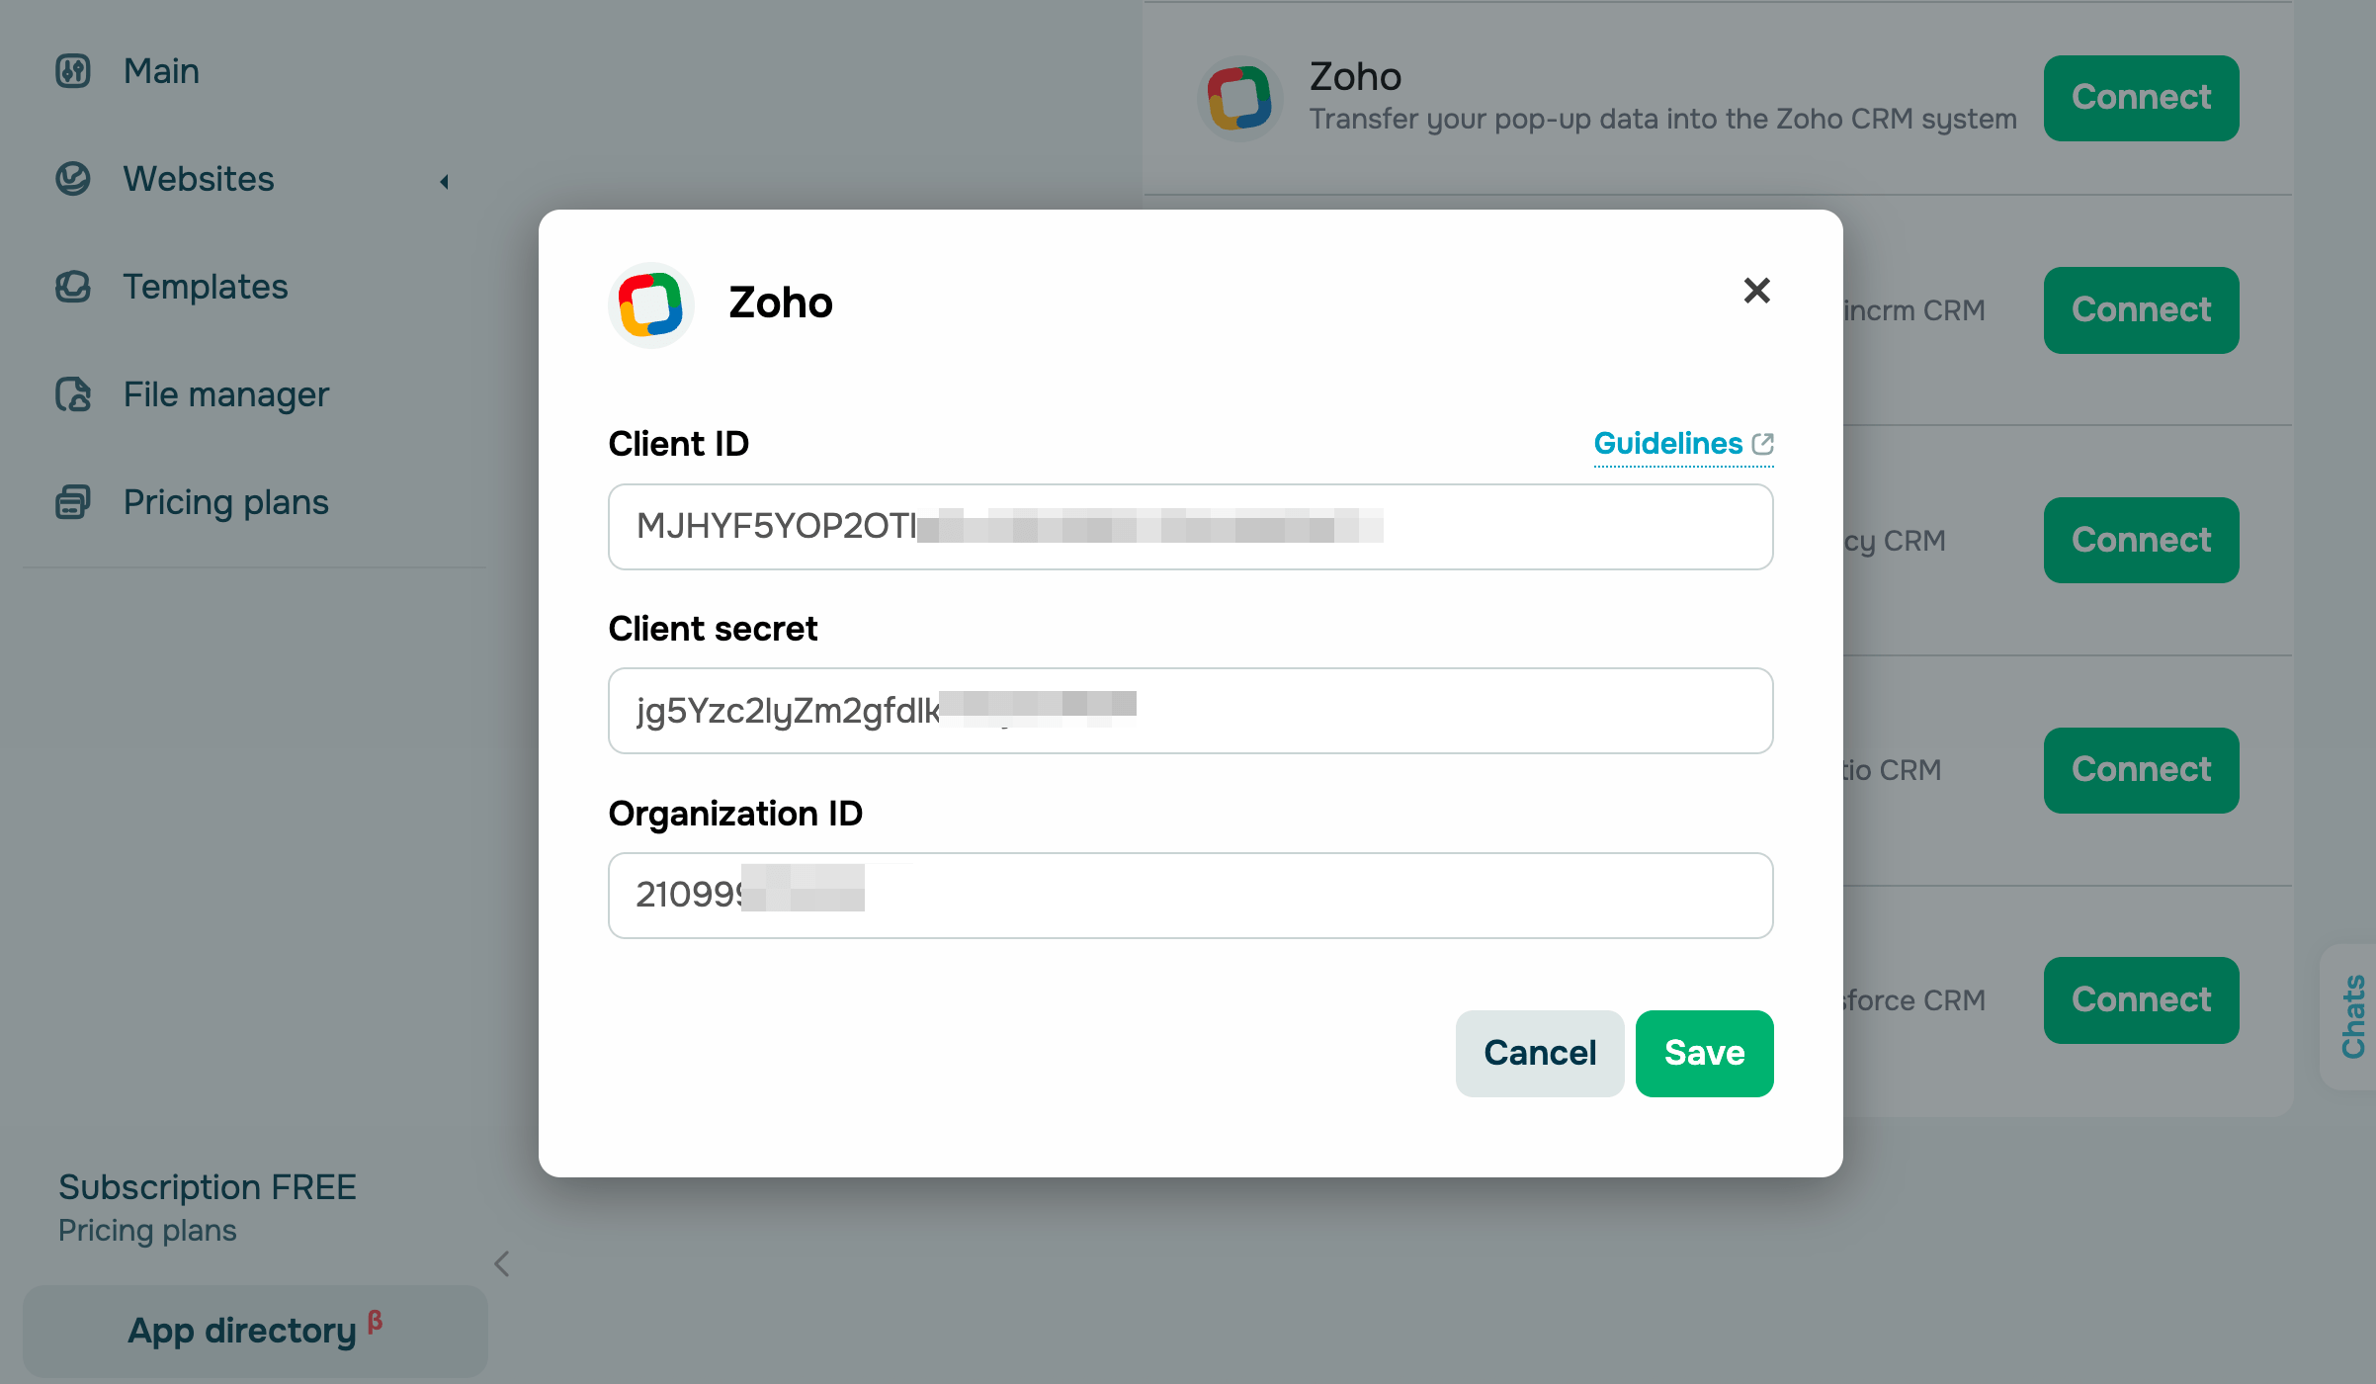Save the Zoho integration settings

point(1704,1053)
